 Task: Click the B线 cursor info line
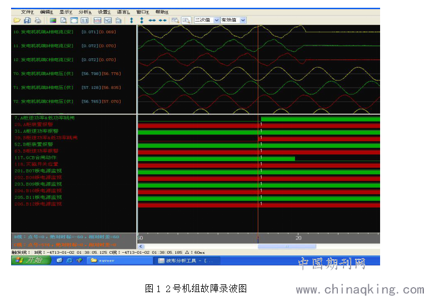coord(67,237)
